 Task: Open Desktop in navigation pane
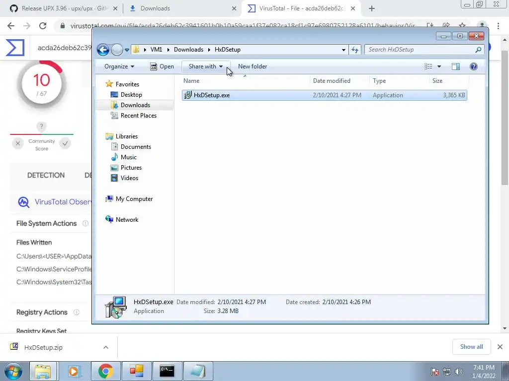point(126,95)
